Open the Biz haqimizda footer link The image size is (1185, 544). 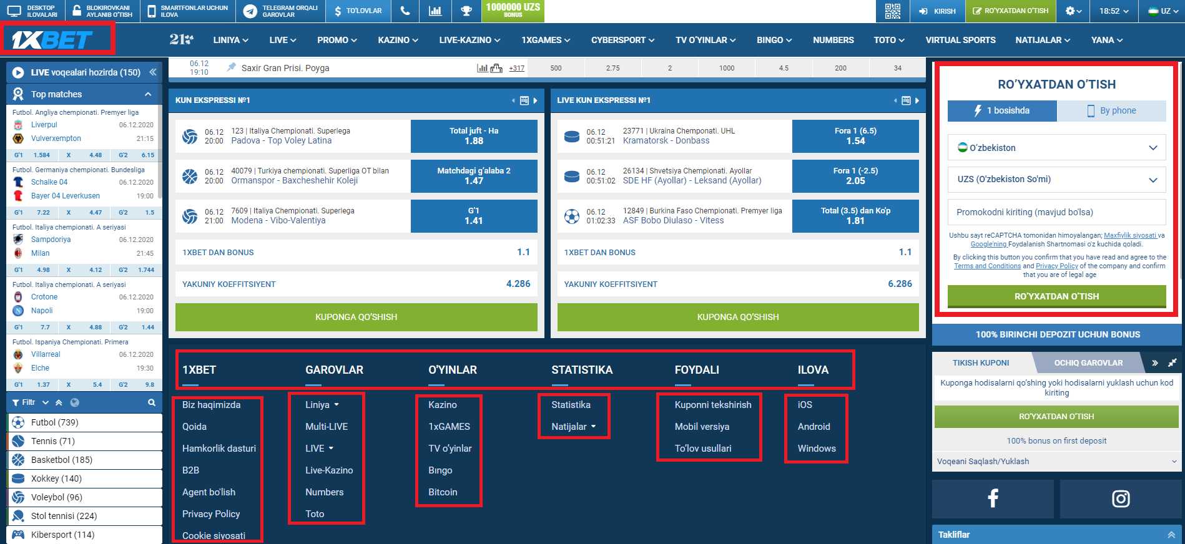[x=211, y=405]
